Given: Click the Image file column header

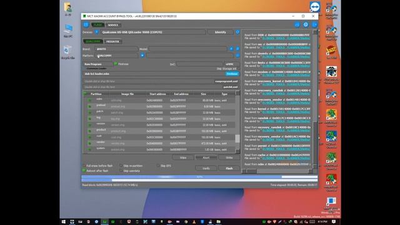Looking at the screenshot, I should [x=127, y=94].
